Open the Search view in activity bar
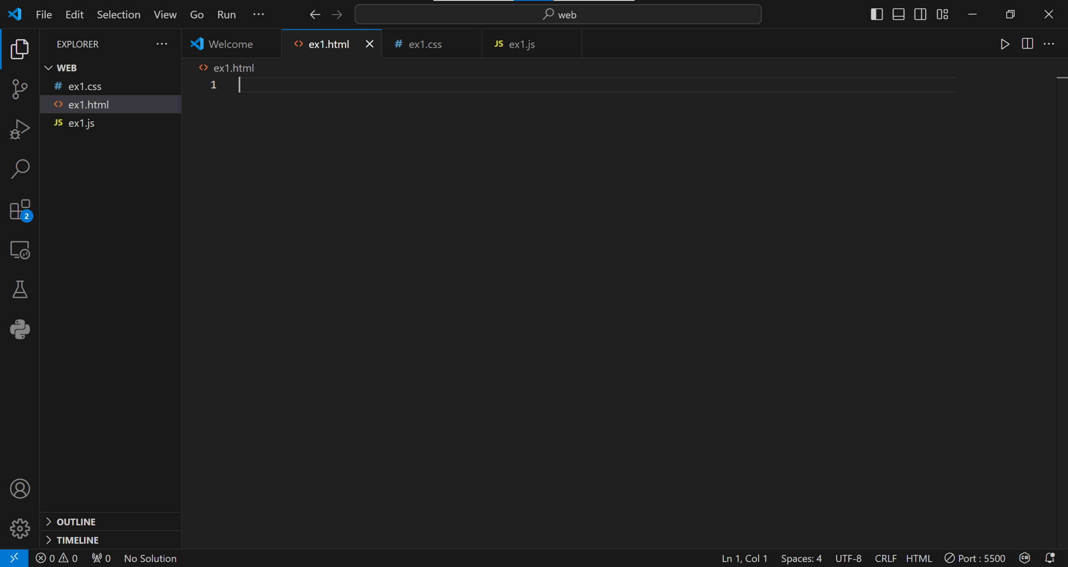Image resolution: width=1068 pixels, height=567 pixels. pos(20,169)
